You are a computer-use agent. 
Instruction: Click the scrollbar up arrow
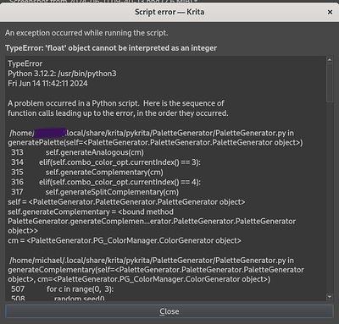point(330,59)
